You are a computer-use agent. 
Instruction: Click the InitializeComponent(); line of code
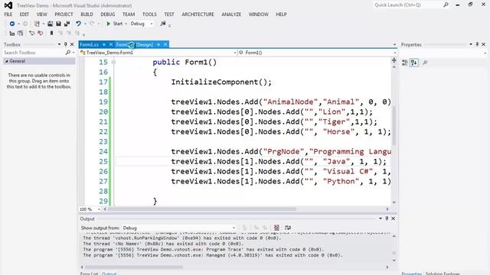221,82
